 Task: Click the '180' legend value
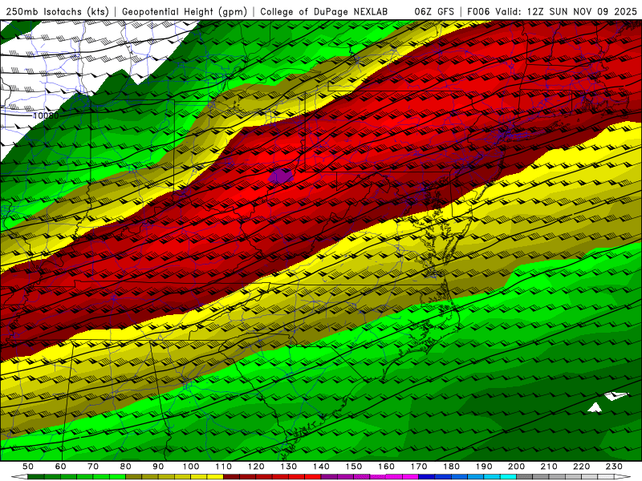click(x=451, y=467)
